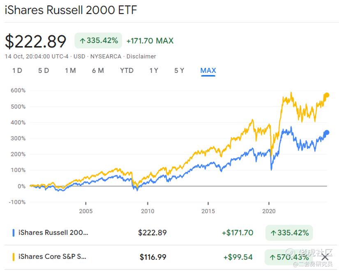
Task: Click the blue Russell 2000 color marker
Action: click(14, 232)
